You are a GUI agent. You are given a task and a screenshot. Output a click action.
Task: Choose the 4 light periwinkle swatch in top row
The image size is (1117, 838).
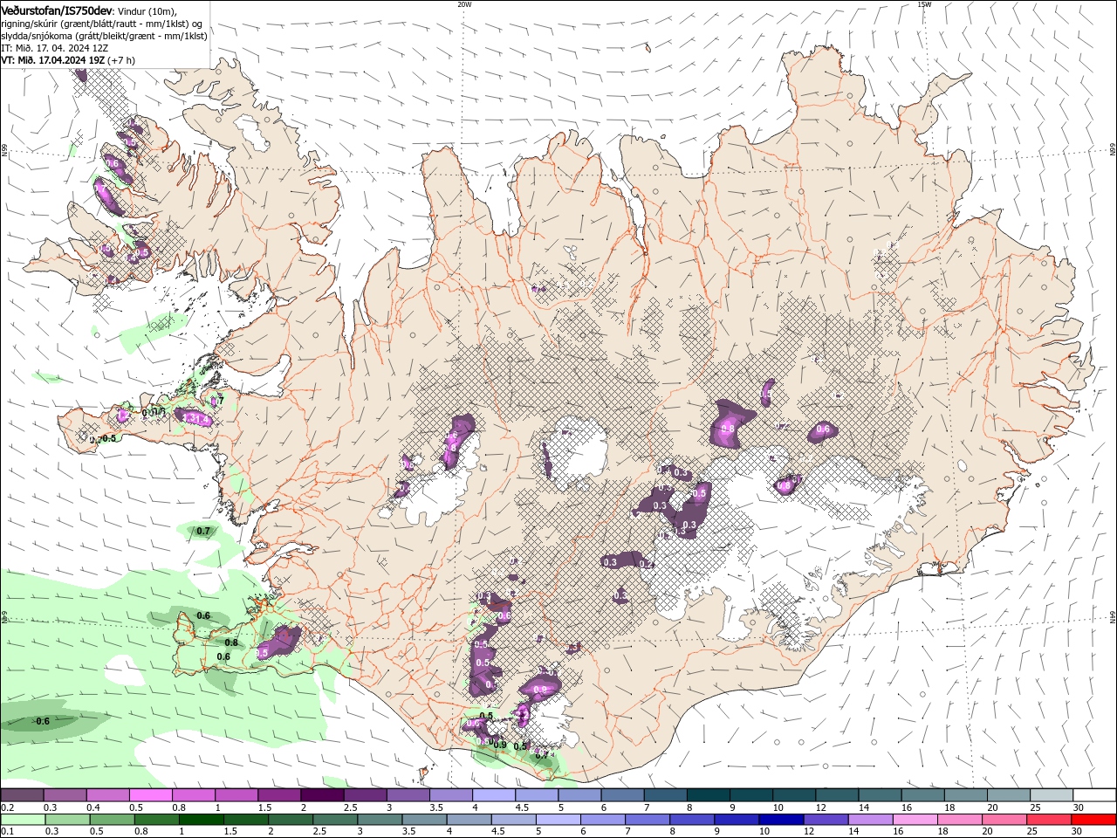coord(494,795)
